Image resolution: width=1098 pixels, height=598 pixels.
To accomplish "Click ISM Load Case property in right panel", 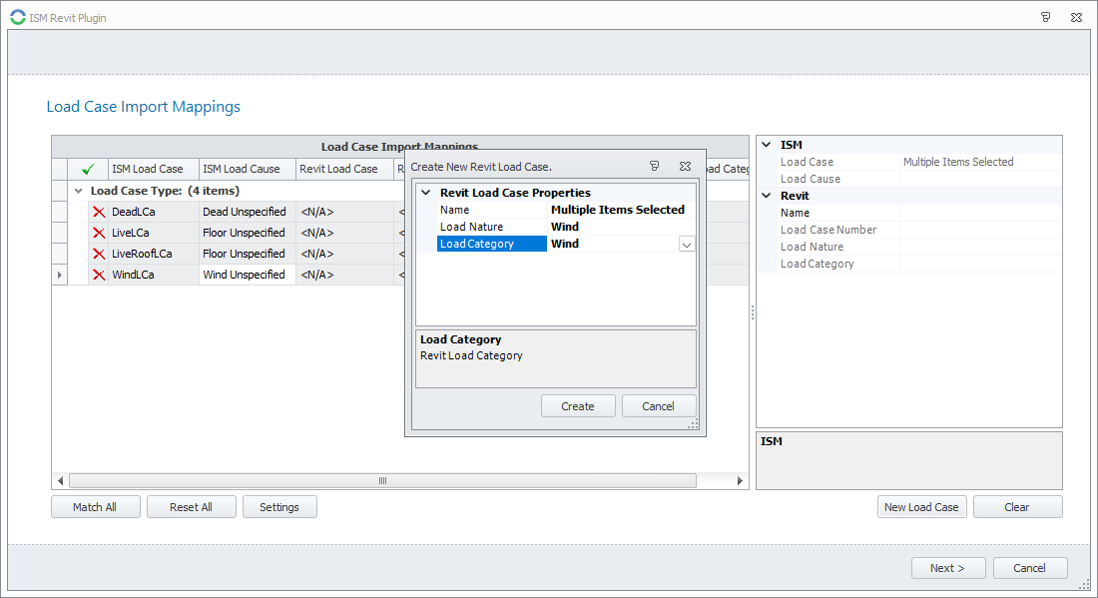I will pyautogui.click(x=838, y=162).
